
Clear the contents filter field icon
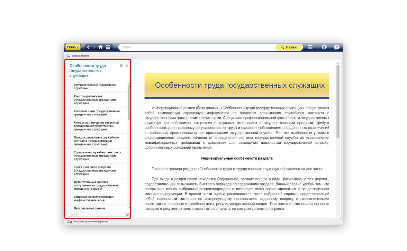(127, 214)
